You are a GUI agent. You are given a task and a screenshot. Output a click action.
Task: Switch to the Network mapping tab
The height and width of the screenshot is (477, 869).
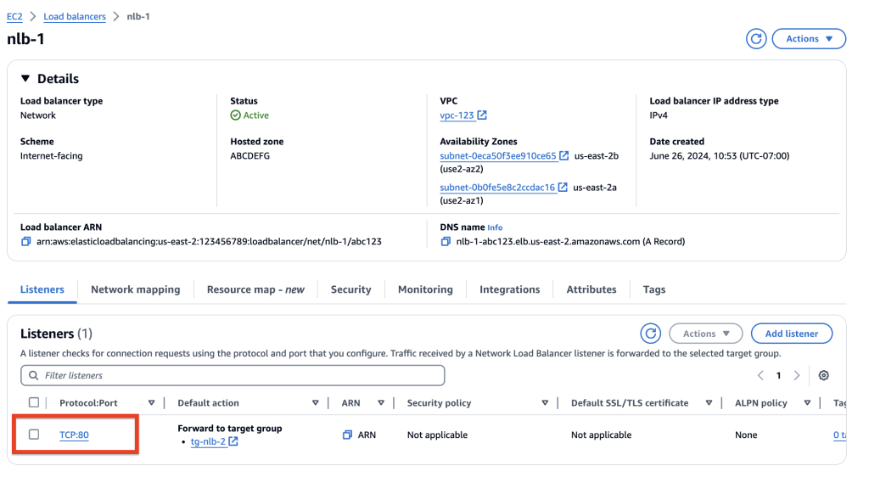tap(135, 289)
